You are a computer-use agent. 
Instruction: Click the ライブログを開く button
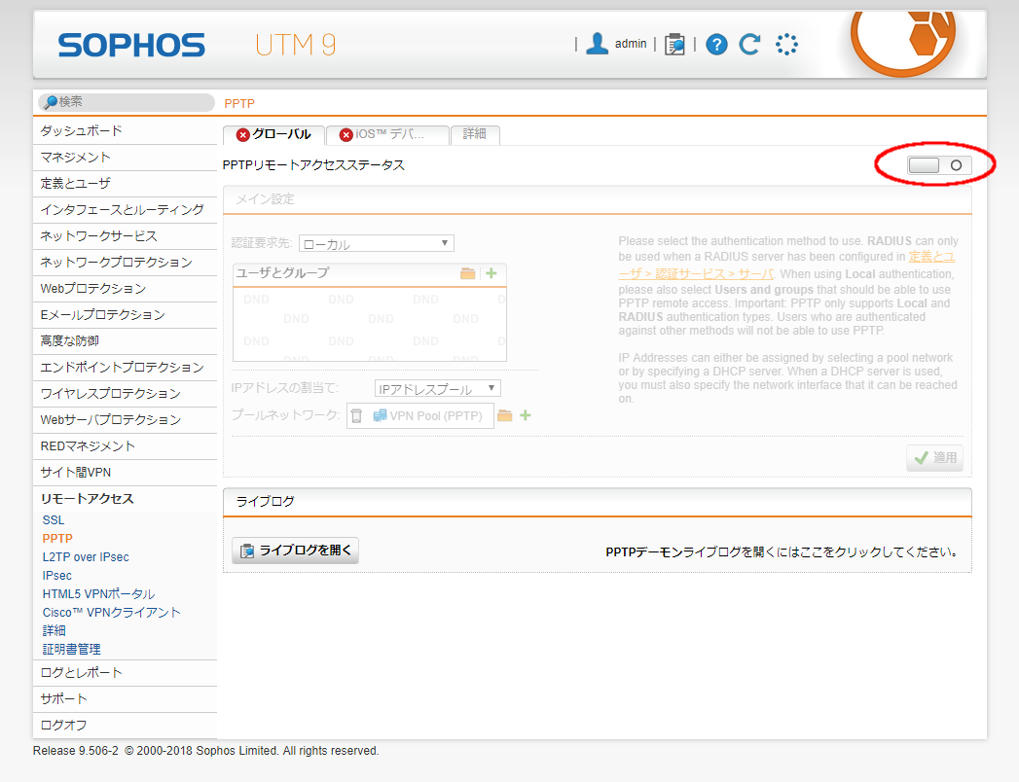[296, 551]
